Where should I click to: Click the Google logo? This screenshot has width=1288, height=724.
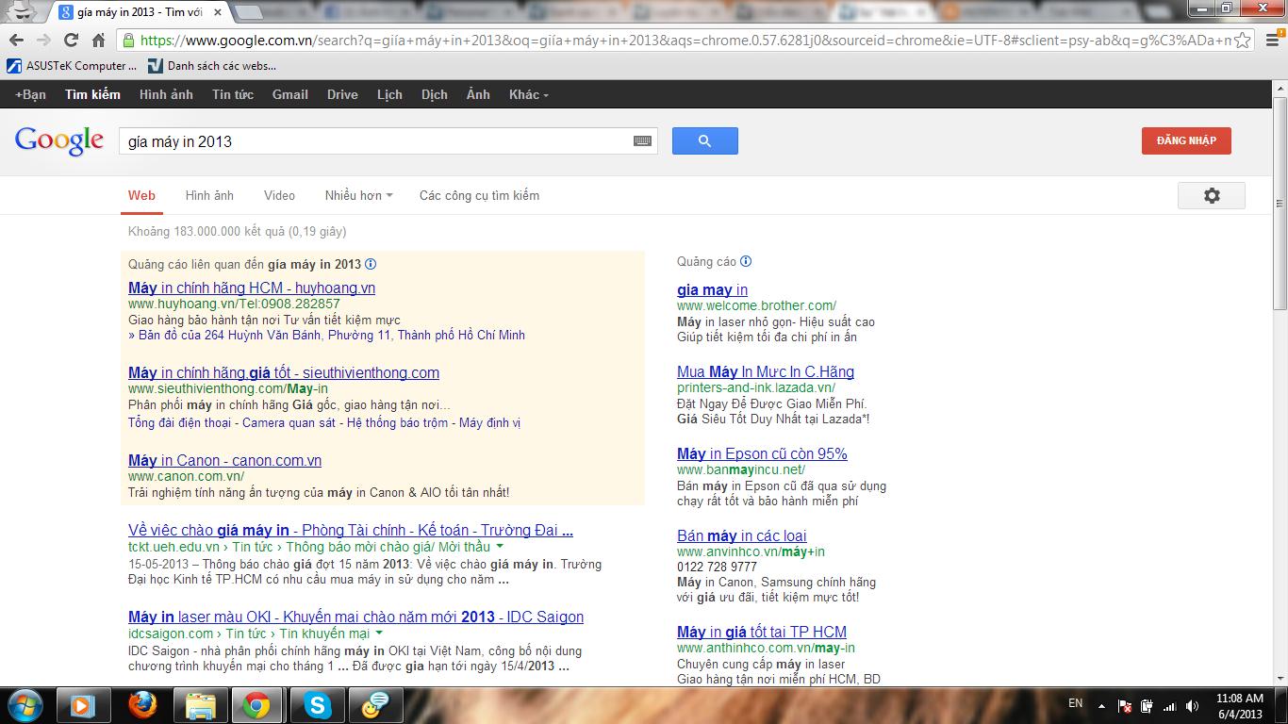tap(58, 140)
